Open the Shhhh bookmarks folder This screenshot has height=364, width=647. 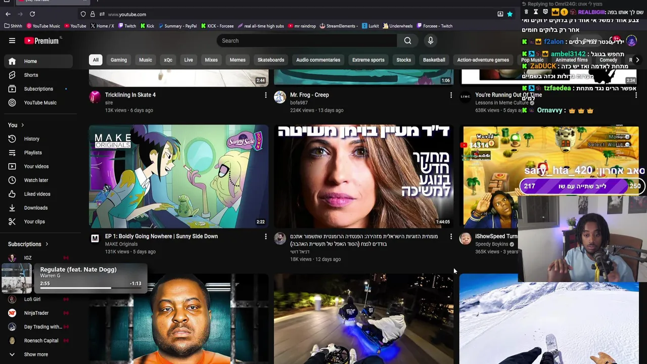[13, 26]
